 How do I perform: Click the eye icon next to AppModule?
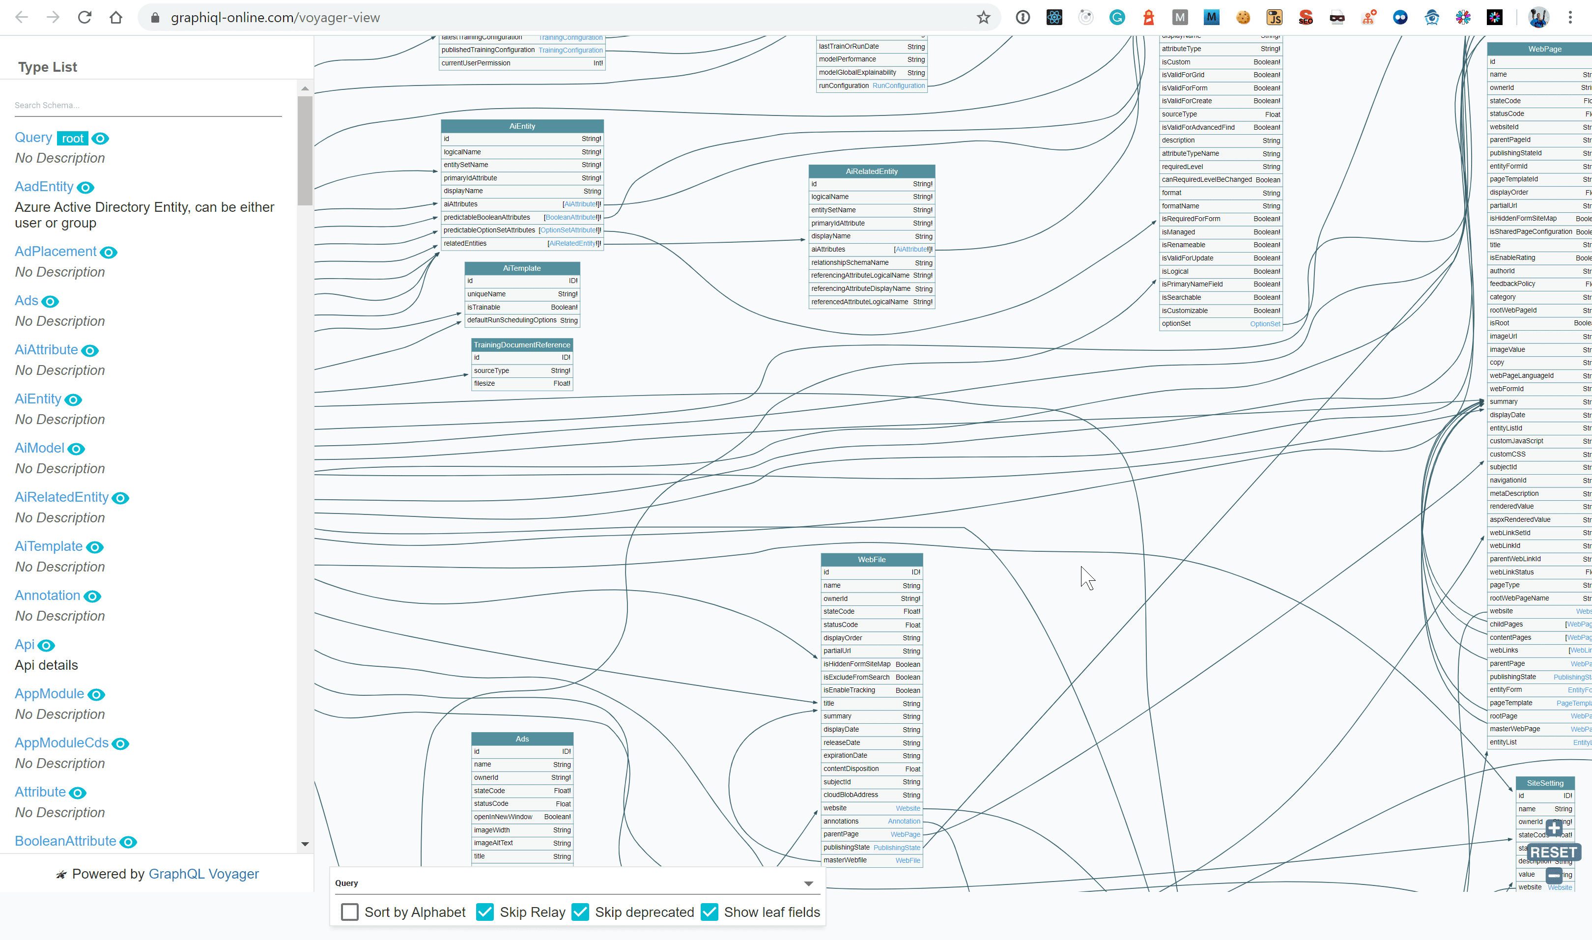point(96,695)
